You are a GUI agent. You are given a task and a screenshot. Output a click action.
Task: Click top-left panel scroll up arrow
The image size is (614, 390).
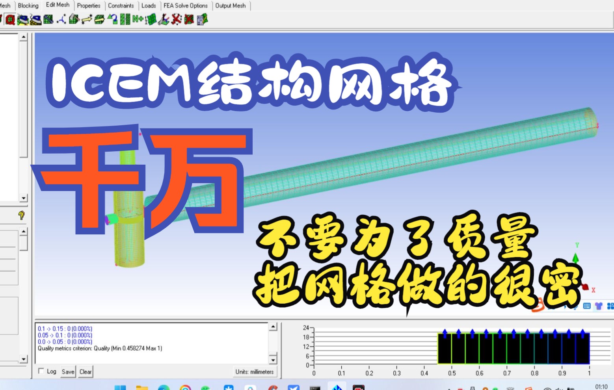(x=24, y=37)
